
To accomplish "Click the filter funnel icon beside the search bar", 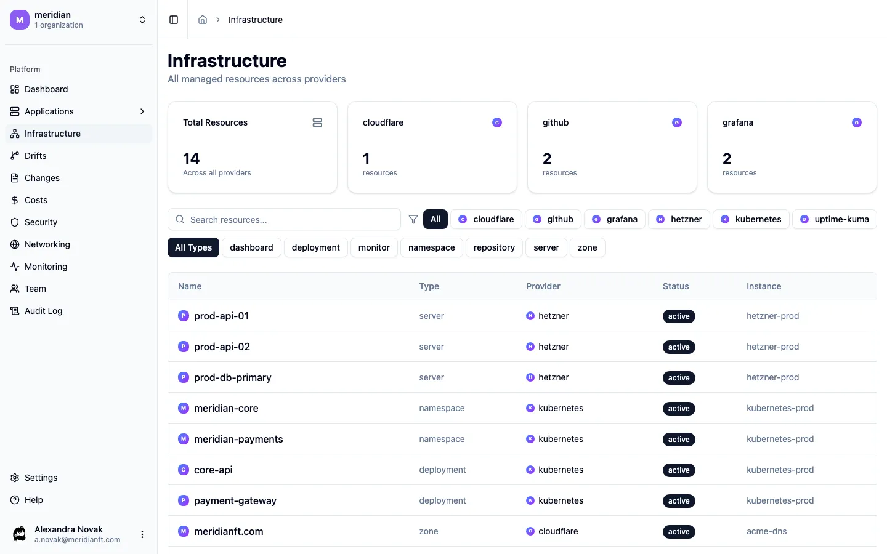I will click(413, 219).
